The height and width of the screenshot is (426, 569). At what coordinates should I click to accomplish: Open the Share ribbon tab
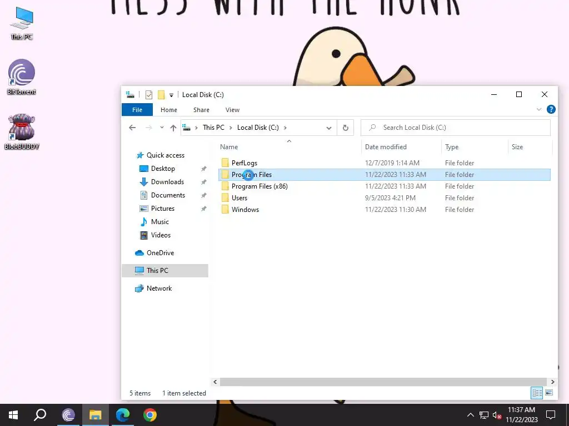tap(201, 110)
